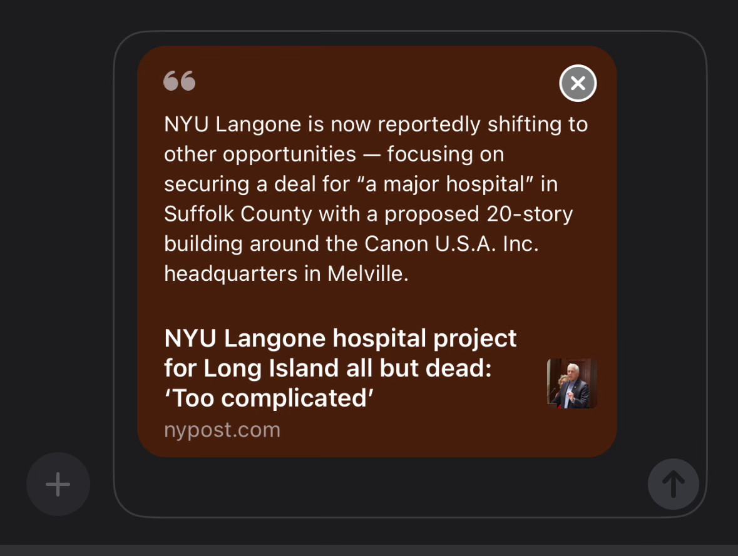Remove the quoted link preview with X
The height and width of the screenshot is (556, 738).
coord(578,83)
